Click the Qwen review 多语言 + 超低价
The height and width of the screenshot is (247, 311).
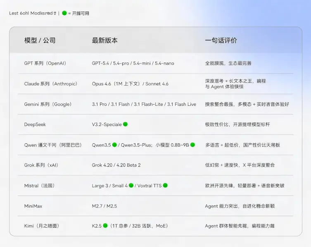(x=242, y=145)
